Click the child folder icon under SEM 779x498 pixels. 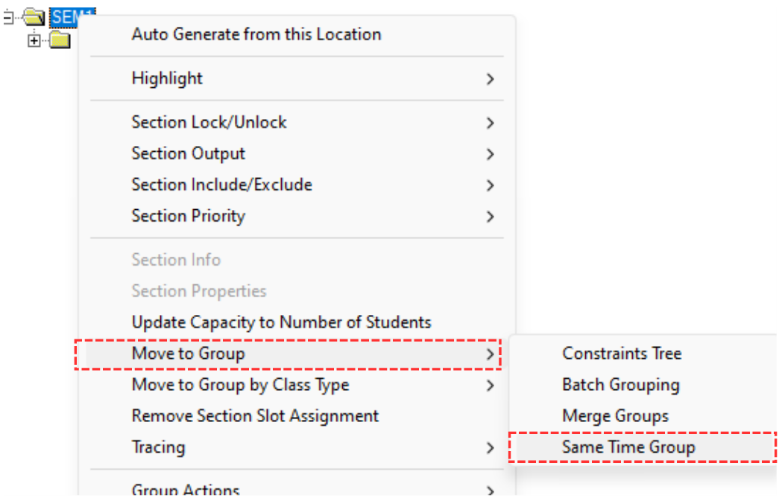click(60, 40)
